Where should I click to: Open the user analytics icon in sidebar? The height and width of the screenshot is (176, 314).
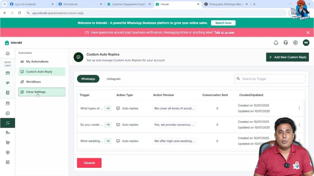8,133
